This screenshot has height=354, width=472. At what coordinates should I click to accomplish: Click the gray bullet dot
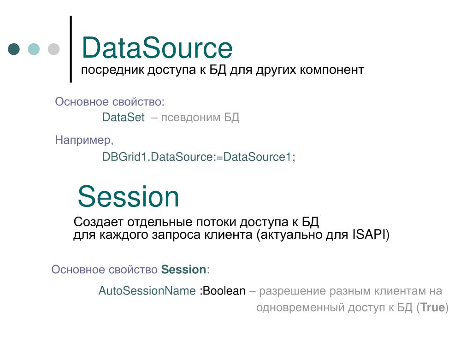point(53,49)
